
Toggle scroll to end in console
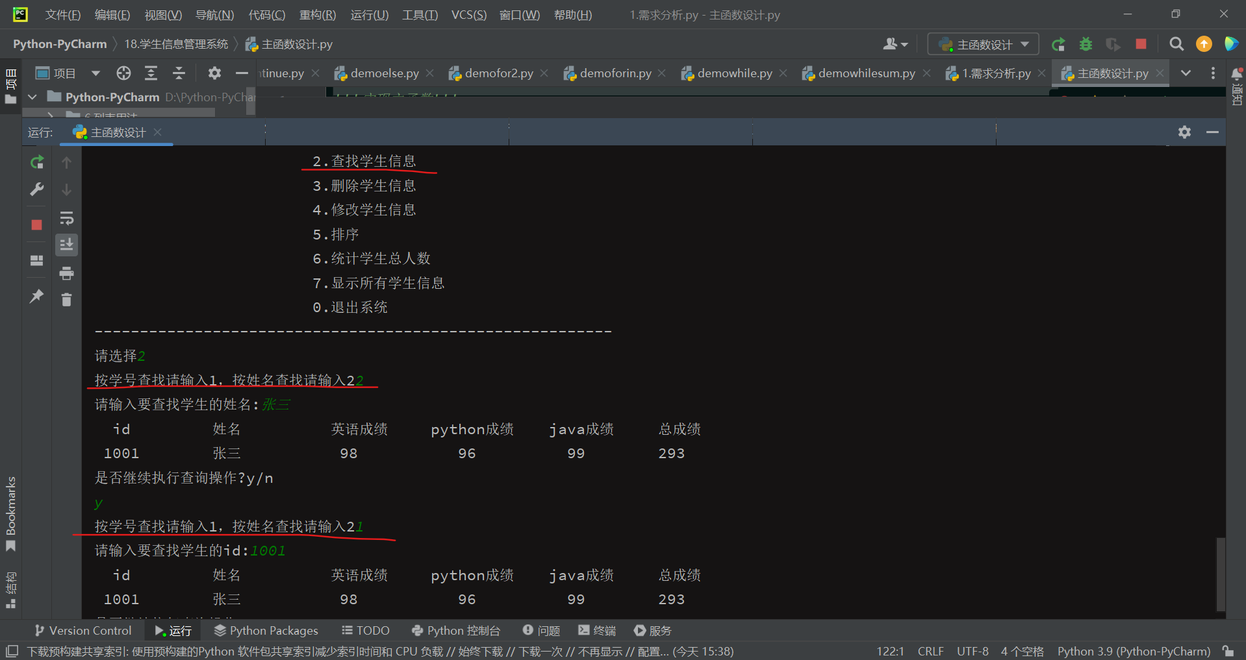point(66,245)
